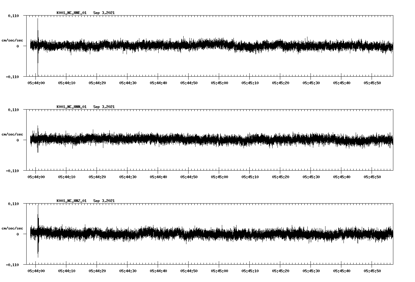This screenshot has width=415, height=282.
Task: Click 05:45:30 time label under HNE plot
Action: point(311,83)
